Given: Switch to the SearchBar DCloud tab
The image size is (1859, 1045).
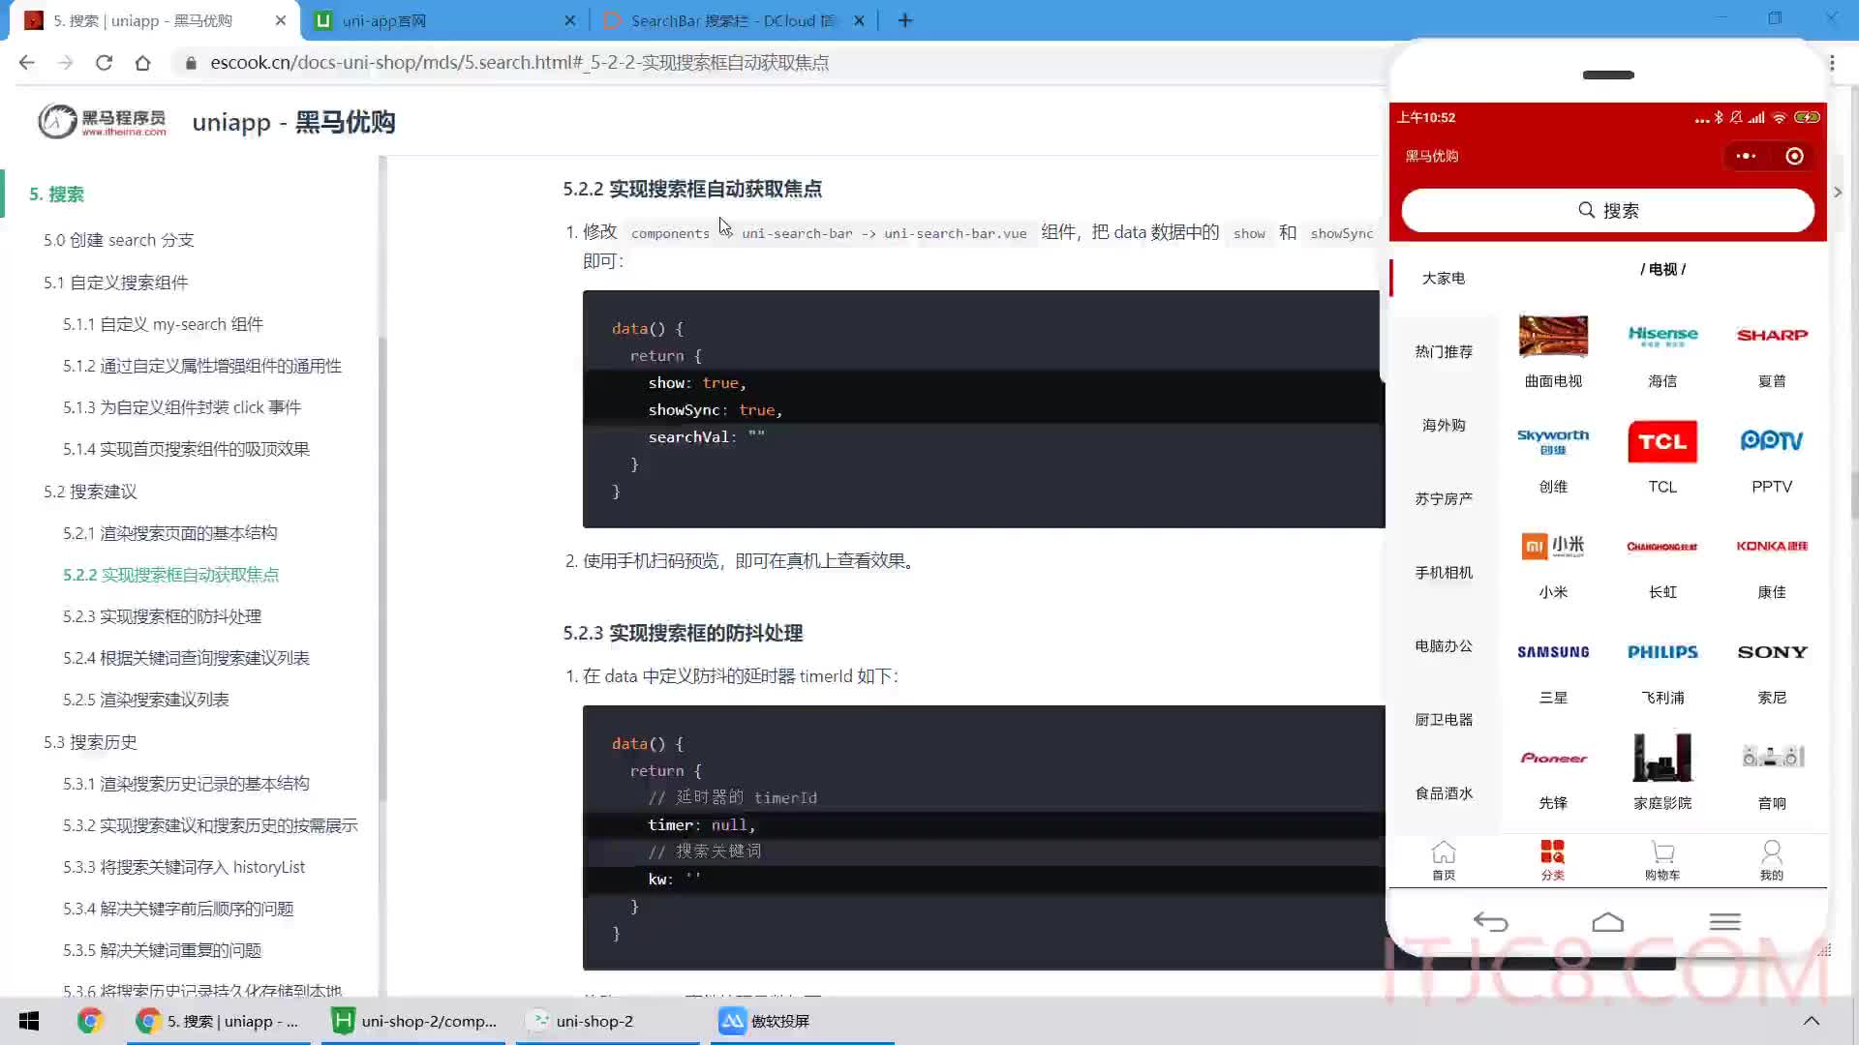Looking at the screenshot, I should (731, 20).
